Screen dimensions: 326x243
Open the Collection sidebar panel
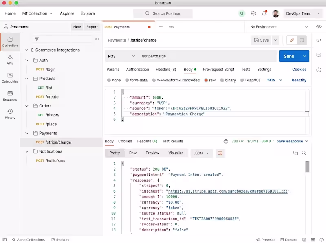(x=10, y=42)
